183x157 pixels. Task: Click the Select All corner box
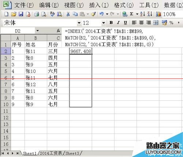point(6,38)
